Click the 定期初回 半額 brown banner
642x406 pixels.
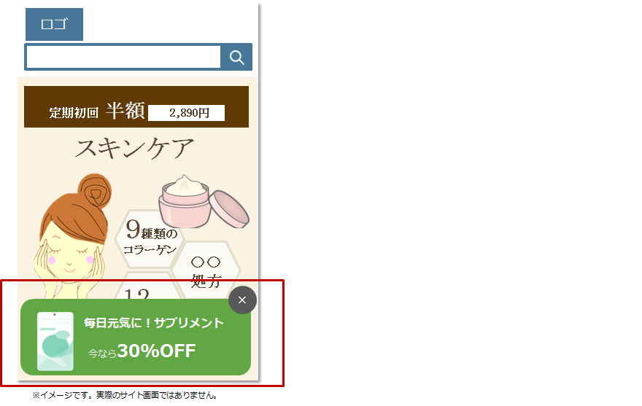click(x=136, y=107)
